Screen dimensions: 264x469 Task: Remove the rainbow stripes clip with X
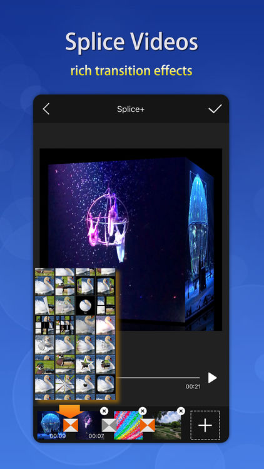pos(143,411)
